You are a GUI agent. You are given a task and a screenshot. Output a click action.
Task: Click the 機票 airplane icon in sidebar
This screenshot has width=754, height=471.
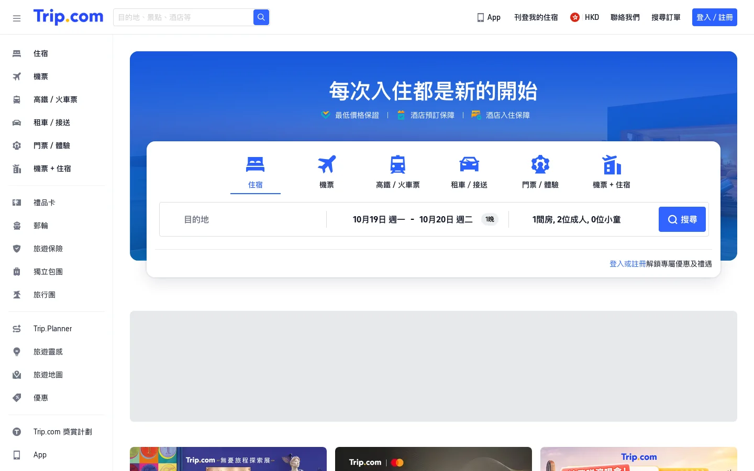pos(17,76)
